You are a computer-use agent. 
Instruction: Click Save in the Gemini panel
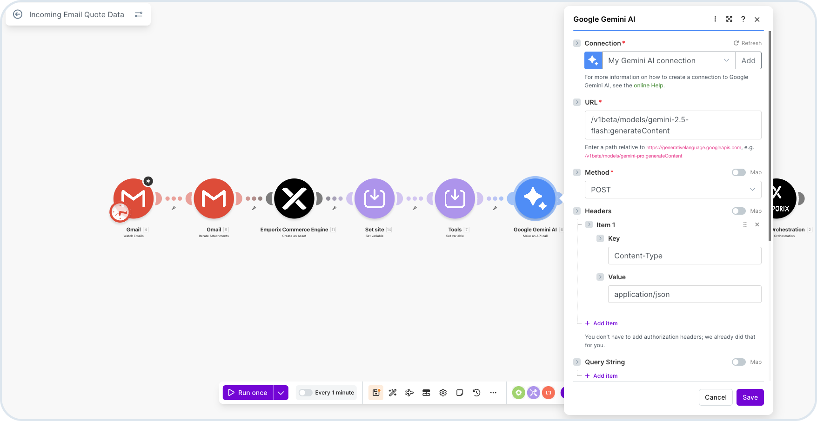(750, 397)
